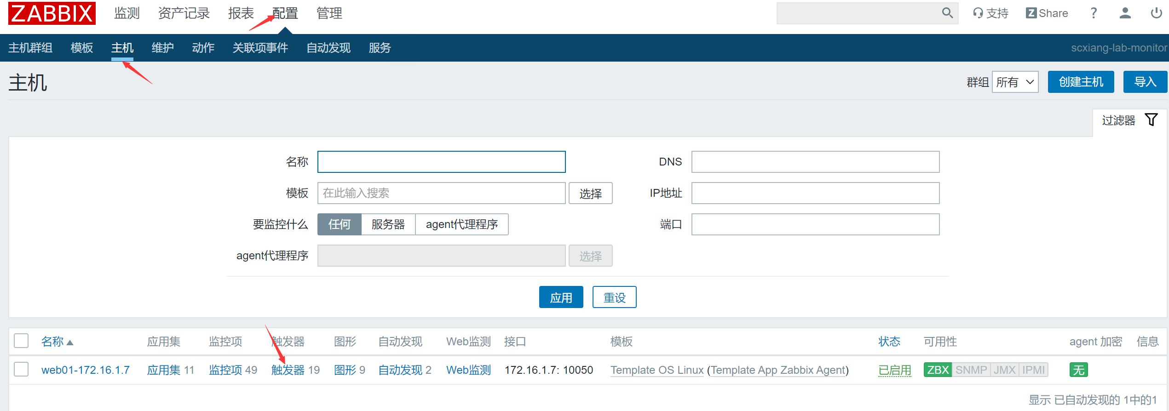Viewport: 1169px width, 411px height.
Task: Focus the DNS filter input
Action: 816,162
